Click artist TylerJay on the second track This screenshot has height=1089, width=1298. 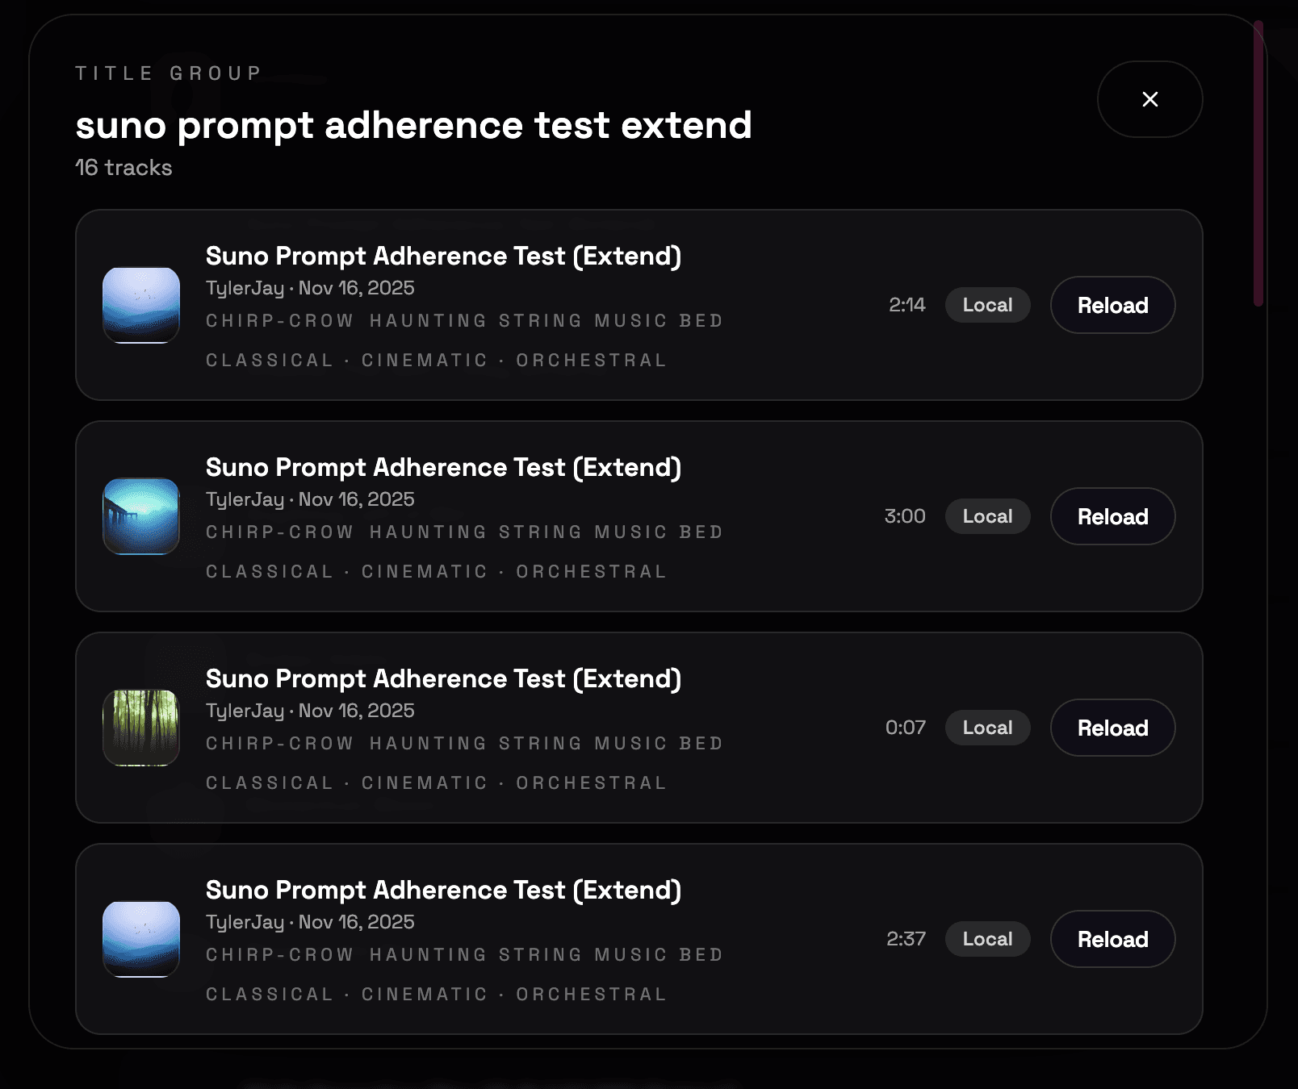point(244,500)
